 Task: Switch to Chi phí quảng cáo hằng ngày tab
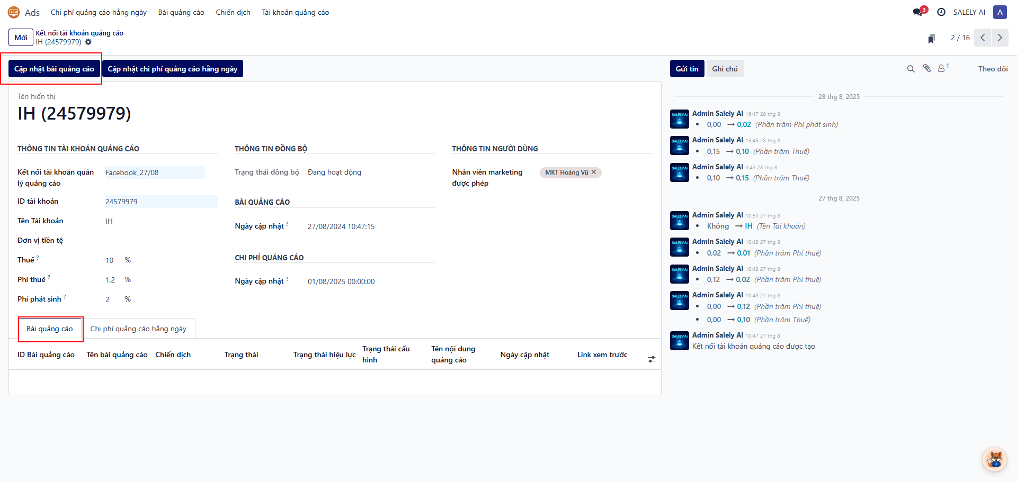pyautogui.click(x=138, y=329)
